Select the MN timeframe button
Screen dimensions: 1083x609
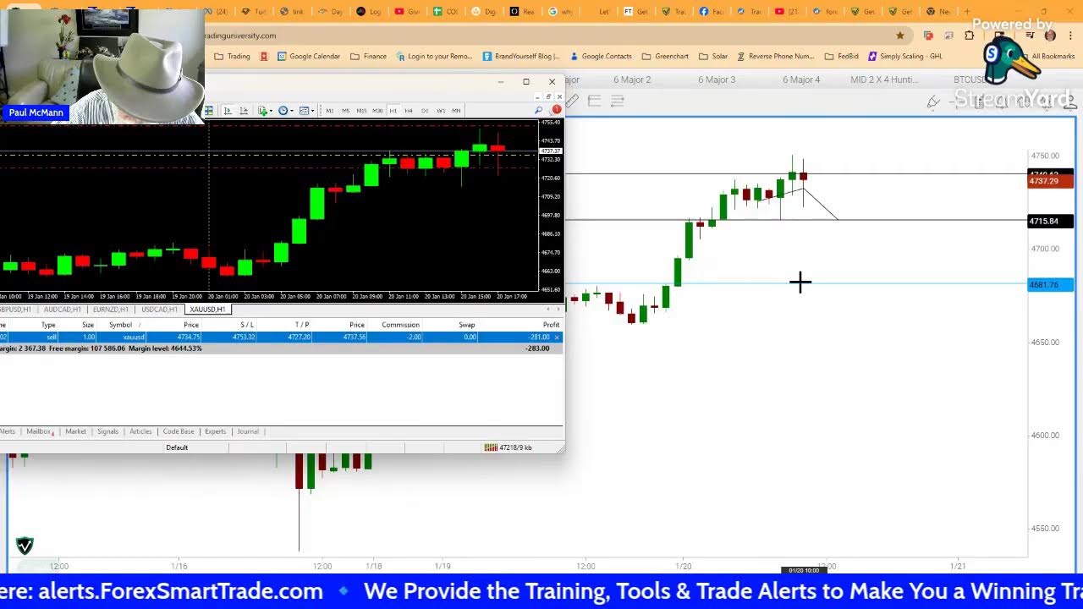click(456, 111)
